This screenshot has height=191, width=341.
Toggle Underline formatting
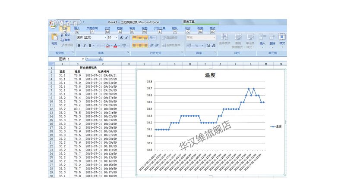coord(90,46)
